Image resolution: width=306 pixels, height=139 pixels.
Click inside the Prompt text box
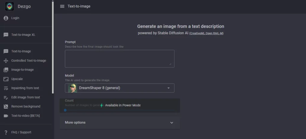(x=120, y=59)
